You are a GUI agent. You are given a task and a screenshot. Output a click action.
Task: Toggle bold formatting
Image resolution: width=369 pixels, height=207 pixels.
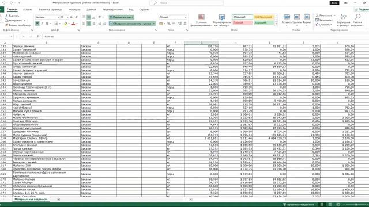pos(37,24)
